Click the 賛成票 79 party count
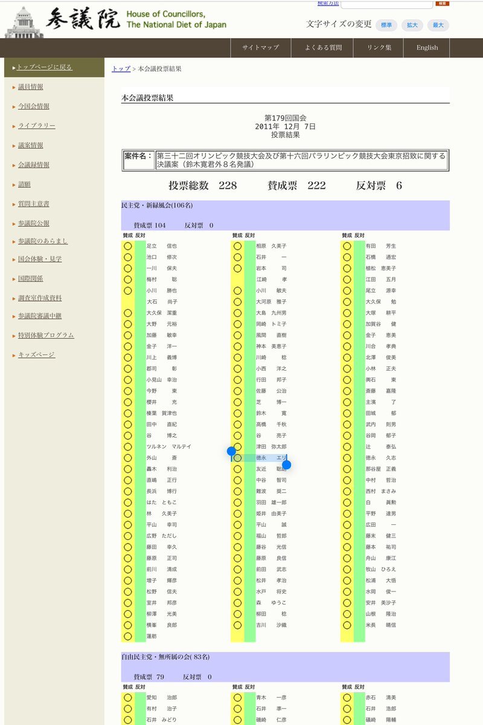The image size is (483, 725). [x=149, y=677]
